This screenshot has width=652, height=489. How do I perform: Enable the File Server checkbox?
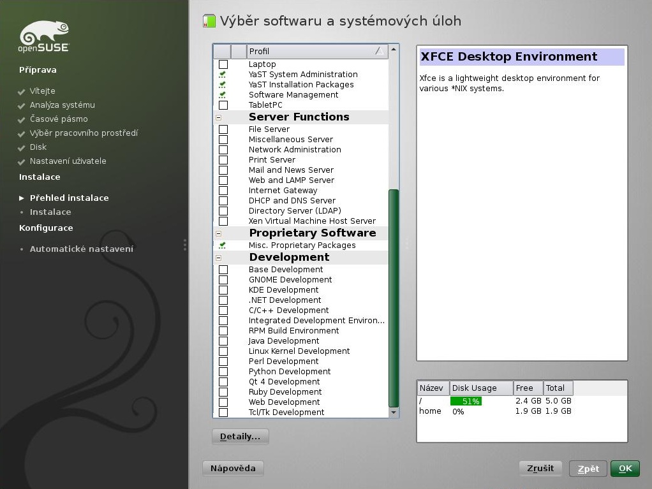tap(223, 129)
